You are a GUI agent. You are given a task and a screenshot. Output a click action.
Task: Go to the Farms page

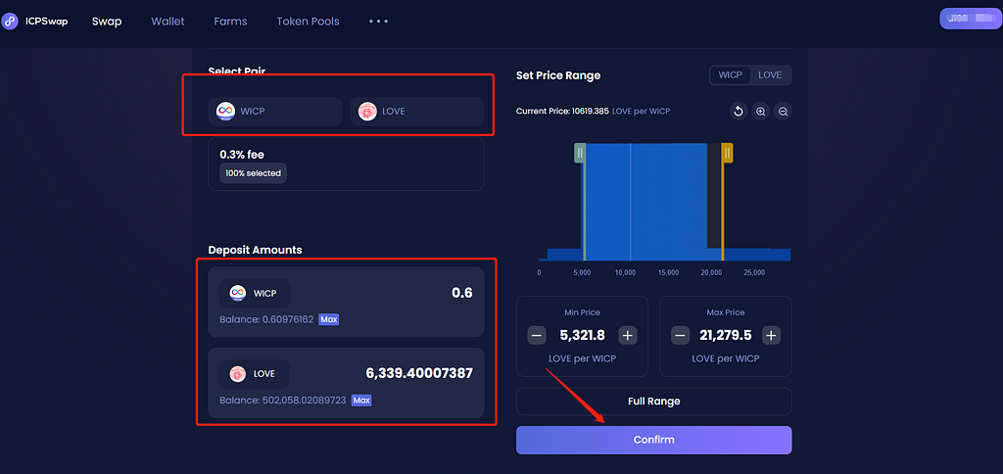click(230, 22)
